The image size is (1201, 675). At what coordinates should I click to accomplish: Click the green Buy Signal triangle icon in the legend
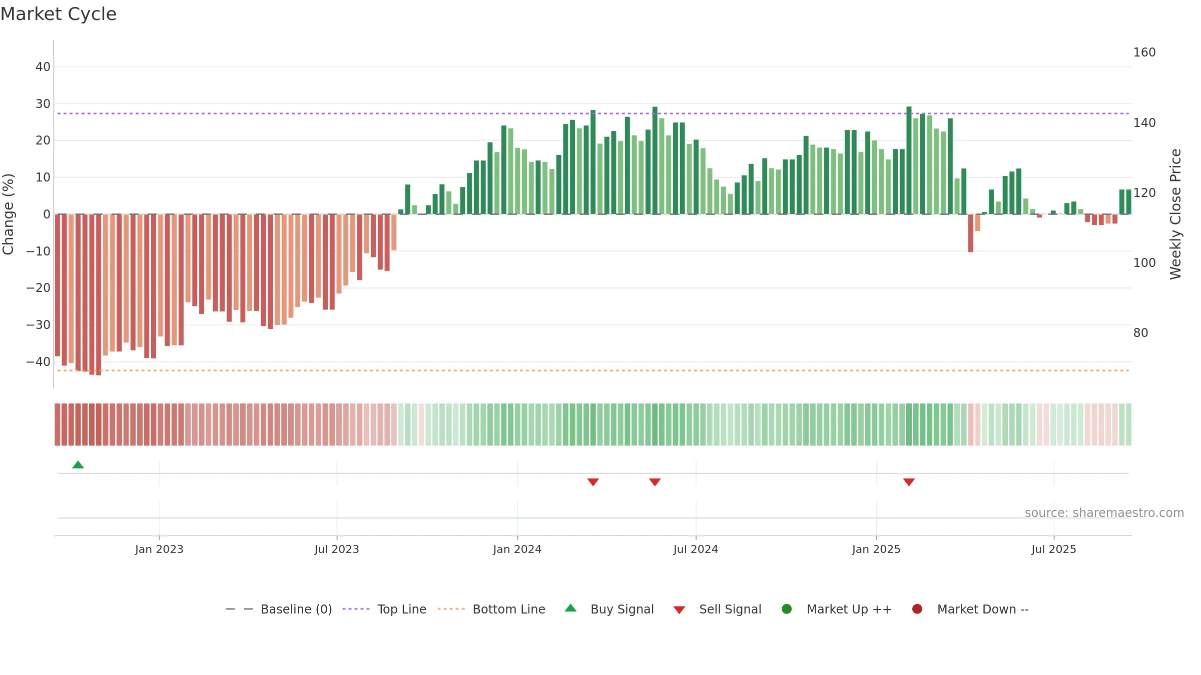[570, 608]
